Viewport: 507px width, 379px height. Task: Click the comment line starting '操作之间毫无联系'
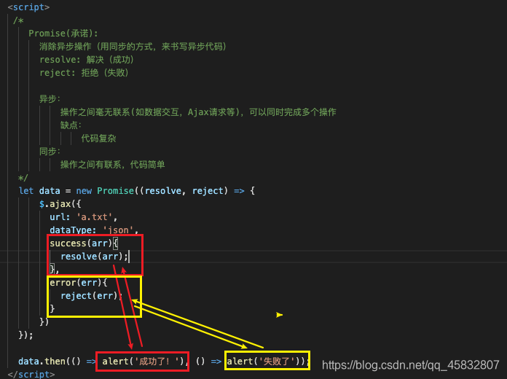pos(198,112)
